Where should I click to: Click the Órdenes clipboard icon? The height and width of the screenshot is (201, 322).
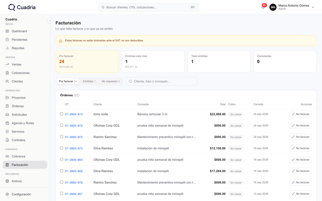[x=7, y=106]
